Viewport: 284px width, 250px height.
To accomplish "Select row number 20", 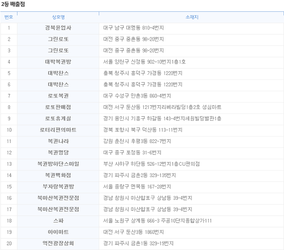I will pyautogui.click(x=9, y=243).
